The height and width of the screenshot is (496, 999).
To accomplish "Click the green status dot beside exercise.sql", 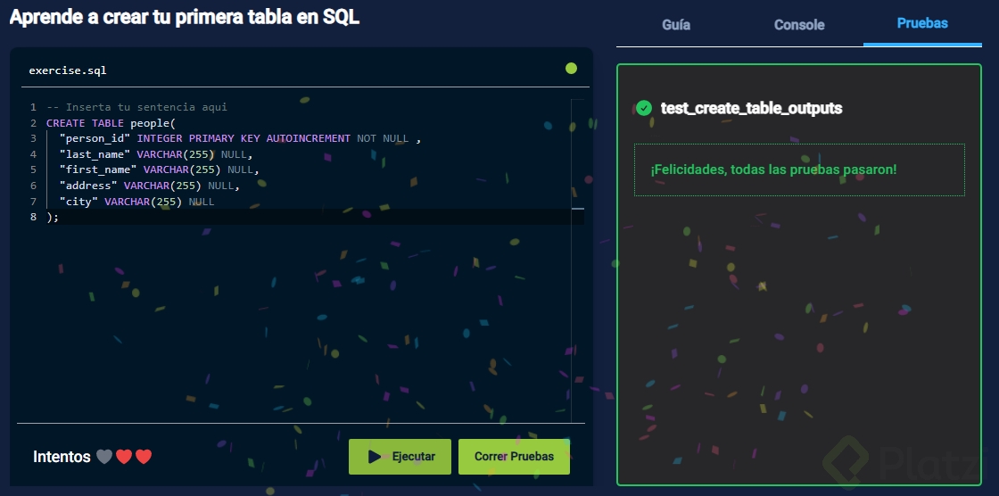I will click(x=571, y=69).
